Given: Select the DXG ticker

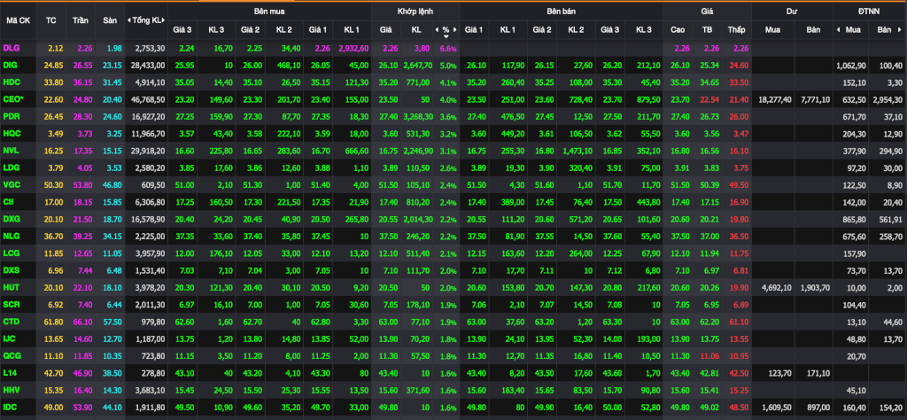Looking at the screenshot, I should pos(12,219).
